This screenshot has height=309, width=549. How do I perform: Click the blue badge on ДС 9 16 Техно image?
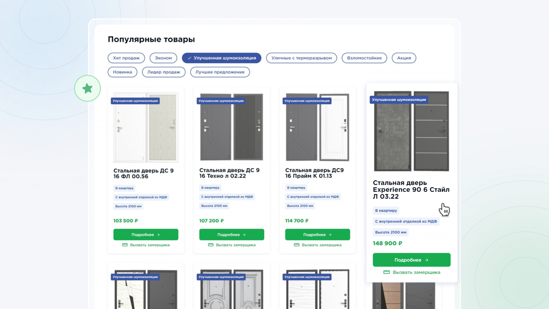click(221, 101)
